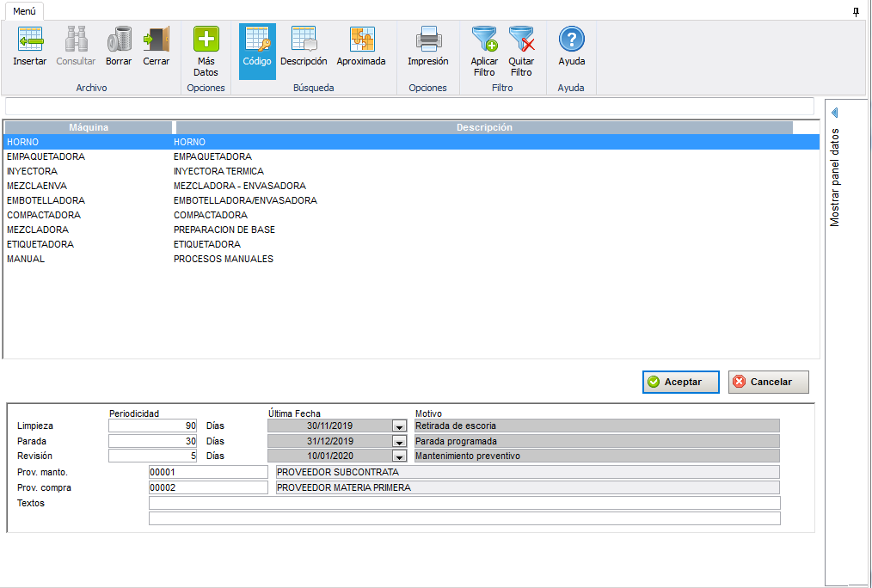
Task: Open Limpieza date dropdown arrow
Action: coord(398,426)
